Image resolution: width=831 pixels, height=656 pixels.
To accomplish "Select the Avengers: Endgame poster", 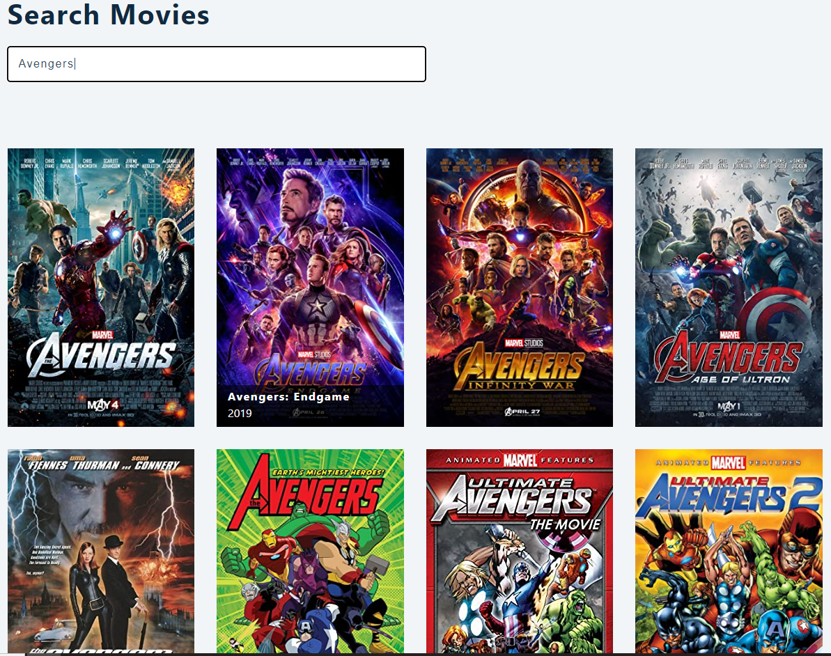I will coord(310,265).
